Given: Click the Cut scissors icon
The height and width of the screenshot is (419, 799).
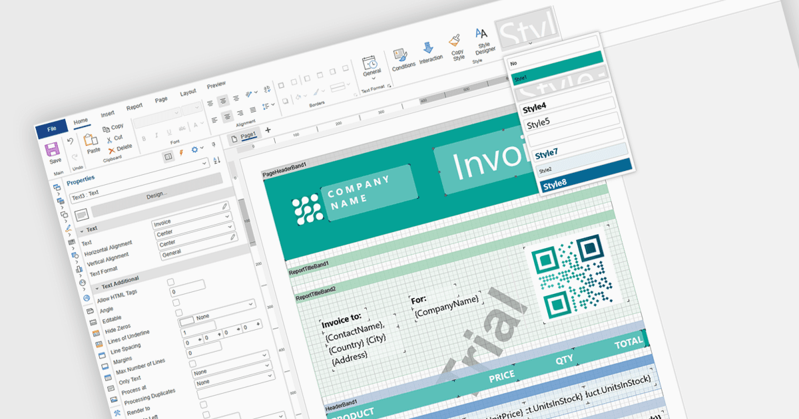Looking at the screenshot, I should click(109, 140).
